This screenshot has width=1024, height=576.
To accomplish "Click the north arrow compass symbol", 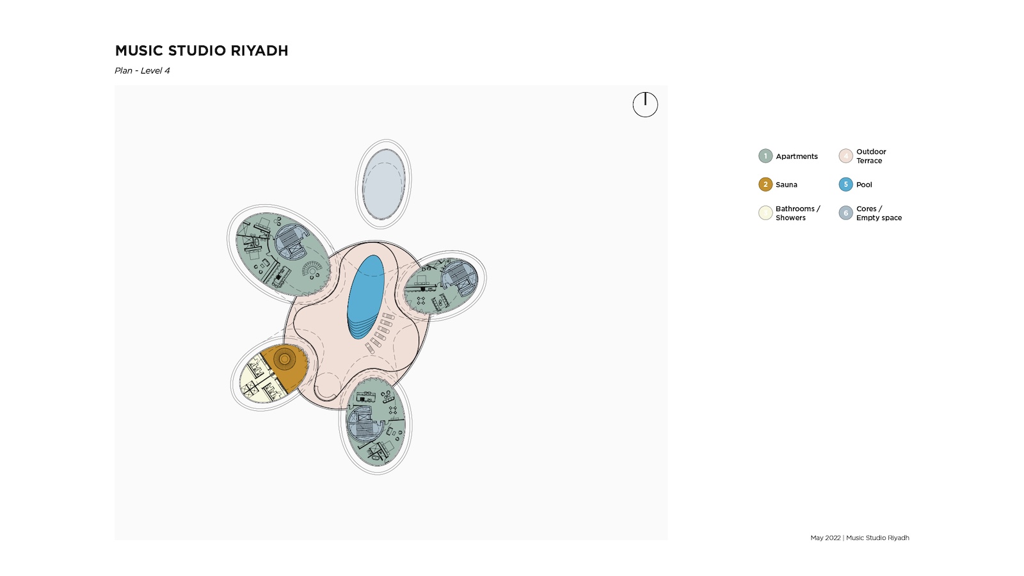I will 645,104.
